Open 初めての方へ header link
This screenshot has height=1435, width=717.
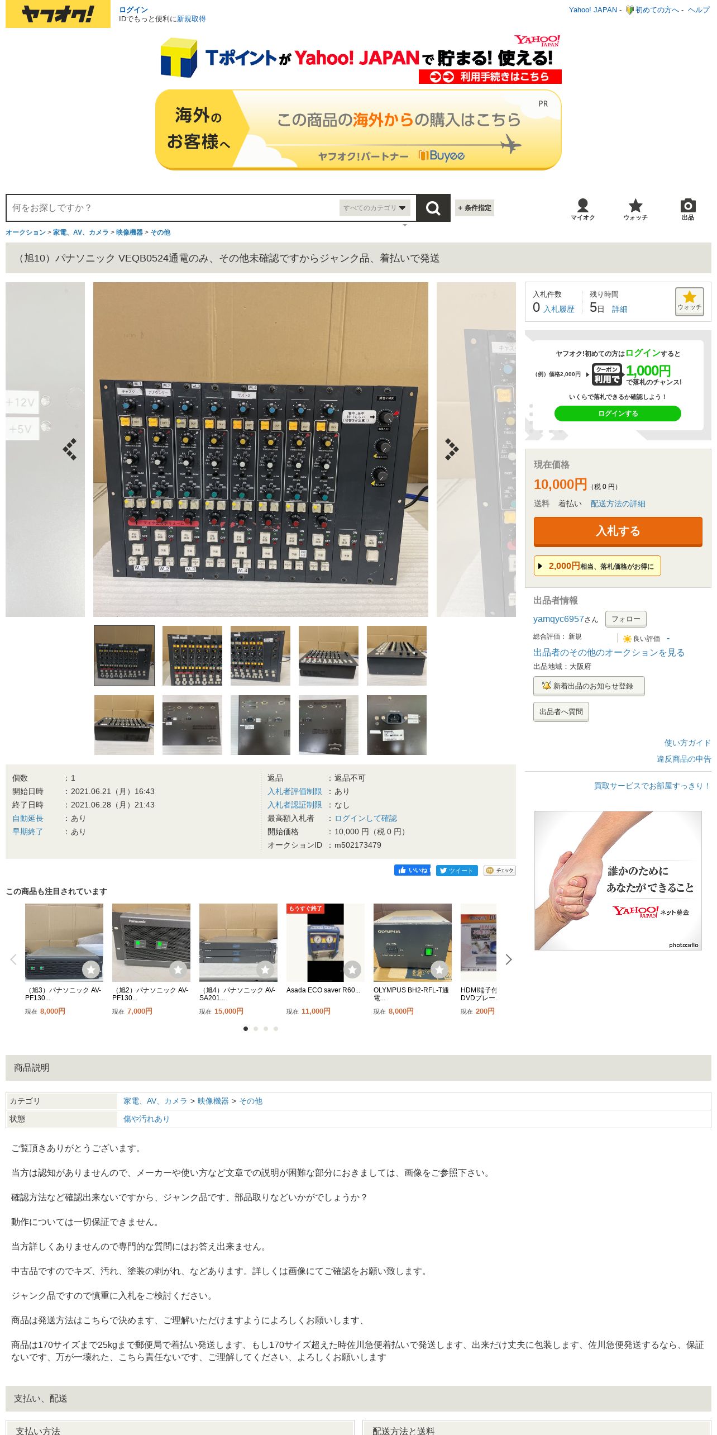click(657, 9)
